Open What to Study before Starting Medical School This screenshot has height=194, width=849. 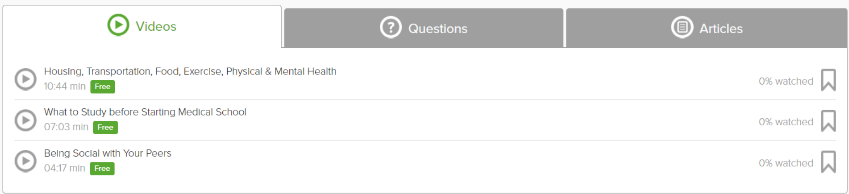click(145, 112)
